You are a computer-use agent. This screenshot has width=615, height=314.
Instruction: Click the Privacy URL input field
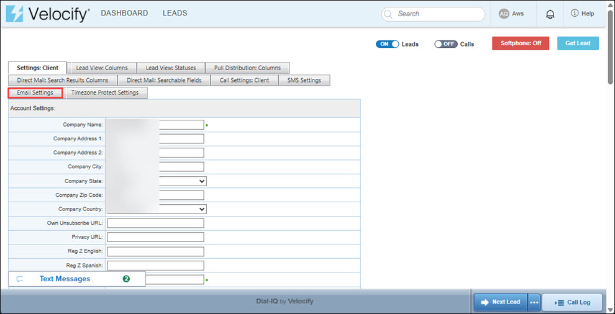pos(155,237)
